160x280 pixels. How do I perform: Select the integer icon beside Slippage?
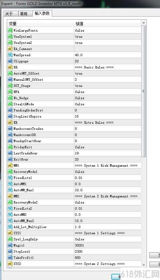pyautogui.click(x=10, y=61)
